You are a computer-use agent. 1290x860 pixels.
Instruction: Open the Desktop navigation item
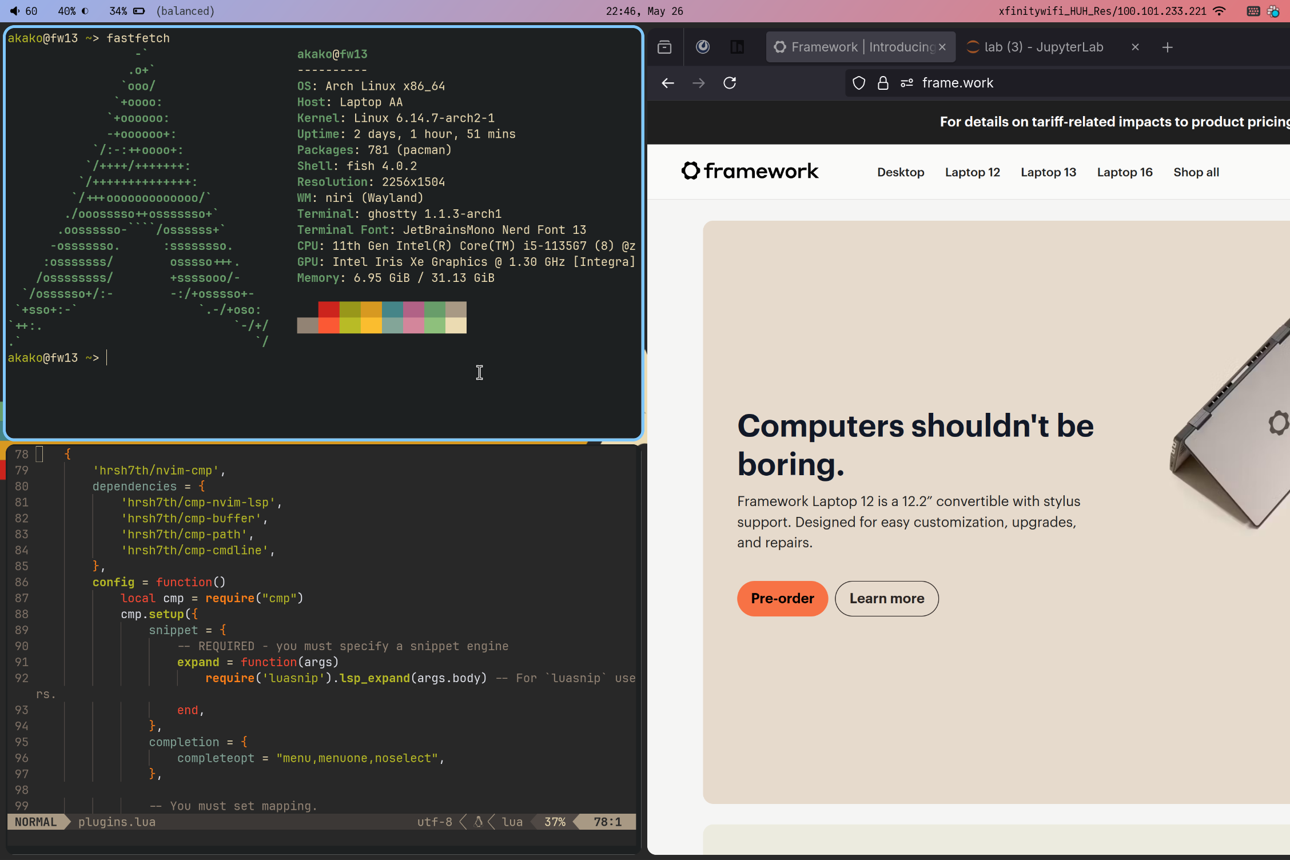901,172
